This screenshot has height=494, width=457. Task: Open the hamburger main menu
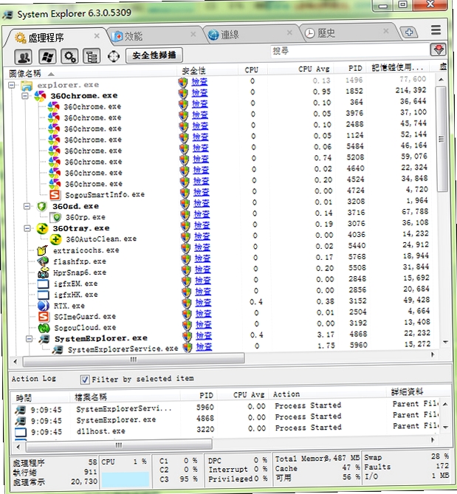tap(436, 30)
